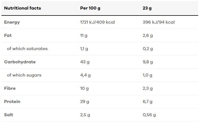Select the Carbohydrate row label
The width and height of the screenshot is (201, 125).
coord(20,62)
